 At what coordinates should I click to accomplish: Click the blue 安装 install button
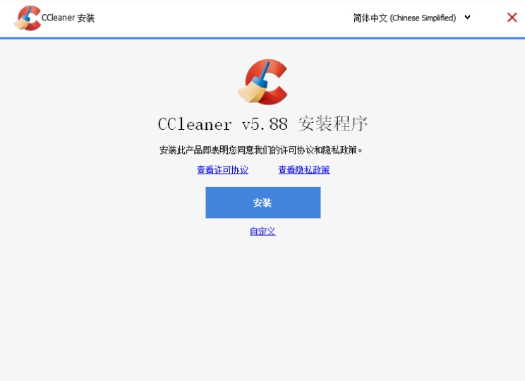[x=262, y=202]
